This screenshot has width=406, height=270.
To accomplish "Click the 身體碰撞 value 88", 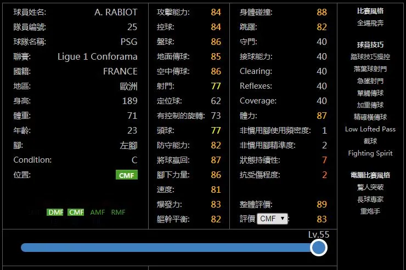I will click(x=322, y=12).
